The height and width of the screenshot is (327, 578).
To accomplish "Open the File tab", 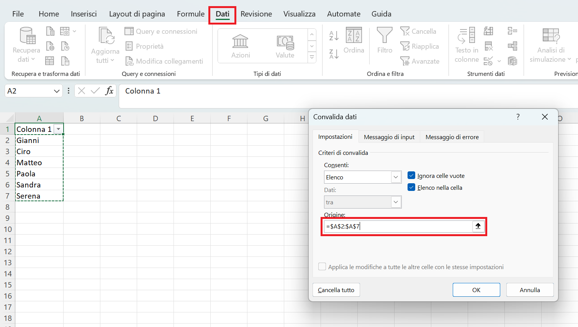I will coord(18,14).
